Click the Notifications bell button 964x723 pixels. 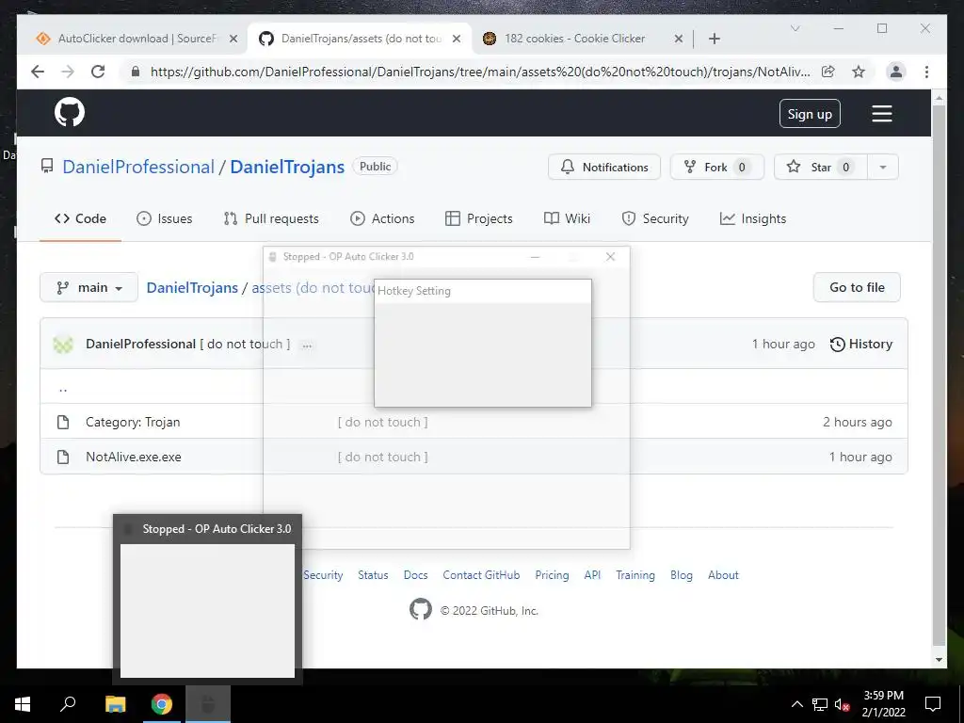point(604,167)
